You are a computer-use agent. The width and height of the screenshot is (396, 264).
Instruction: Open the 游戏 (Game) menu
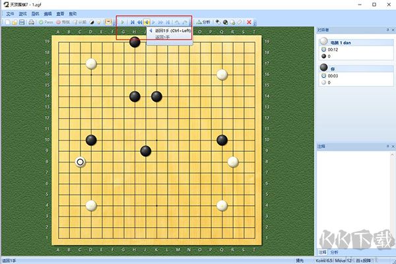[22, 14]
